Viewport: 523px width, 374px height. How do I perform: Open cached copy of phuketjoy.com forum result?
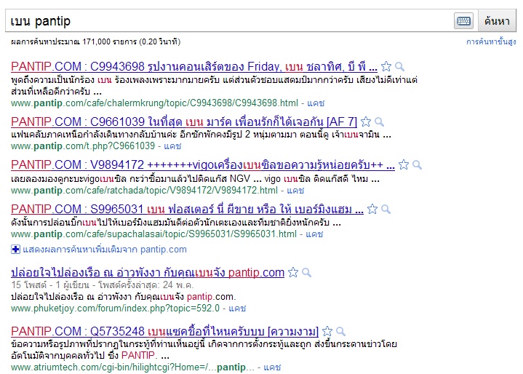click(x=237, y=308)
